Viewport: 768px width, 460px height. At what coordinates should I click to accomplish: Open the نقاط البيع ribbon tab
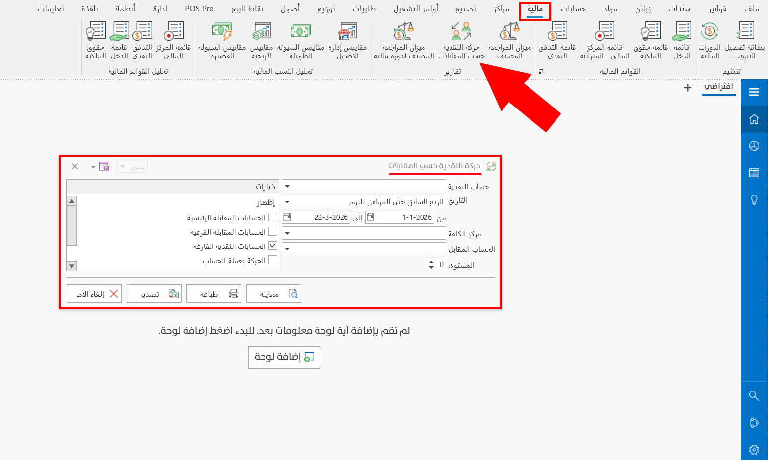248,9
